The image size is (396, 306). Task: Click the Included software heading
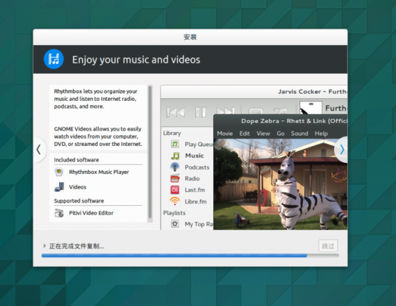(x=76, y=160)
